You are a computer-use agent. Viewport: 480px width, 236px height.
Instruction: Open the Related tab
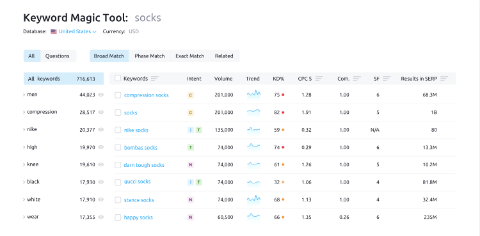224,56
